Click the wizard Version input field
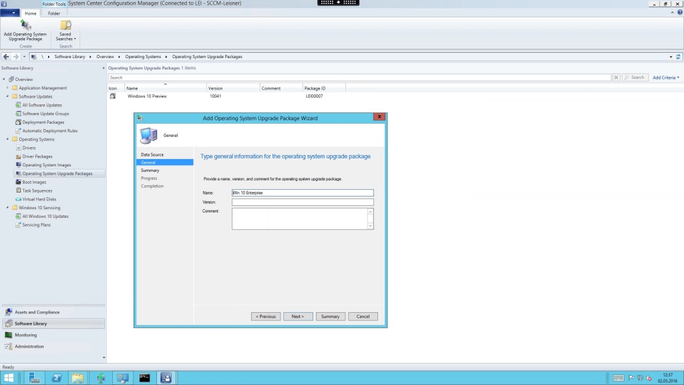This screenshot has width=684, height=385. (x=303, y=202)
